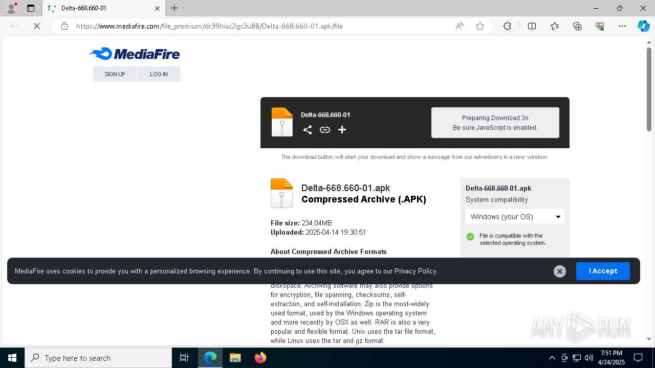
Task: Copy link using the chain icon
Action: (325, 130)
